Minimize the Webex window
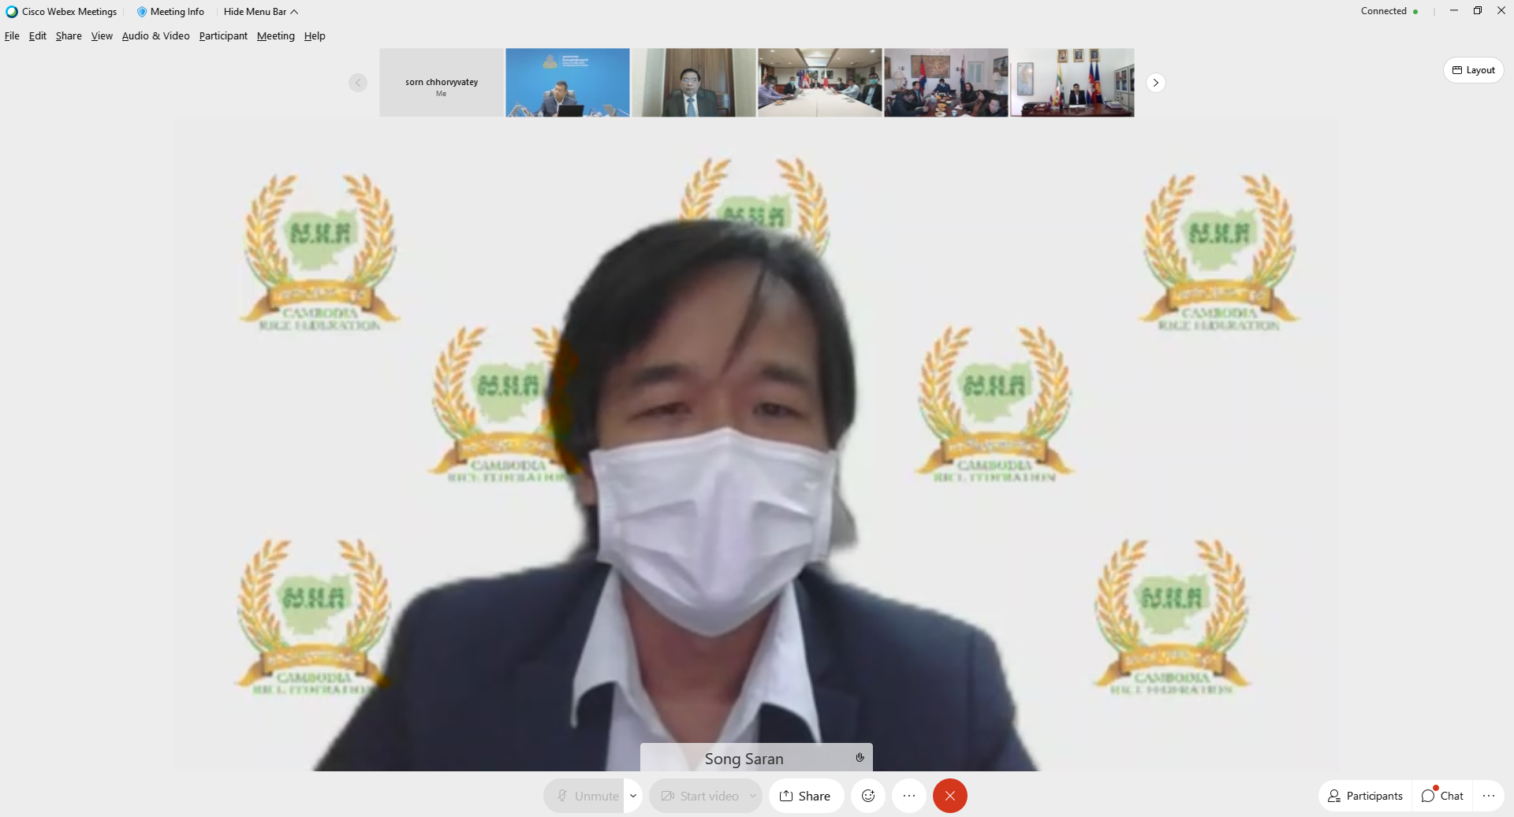1514x817 pixels. 1454,11
